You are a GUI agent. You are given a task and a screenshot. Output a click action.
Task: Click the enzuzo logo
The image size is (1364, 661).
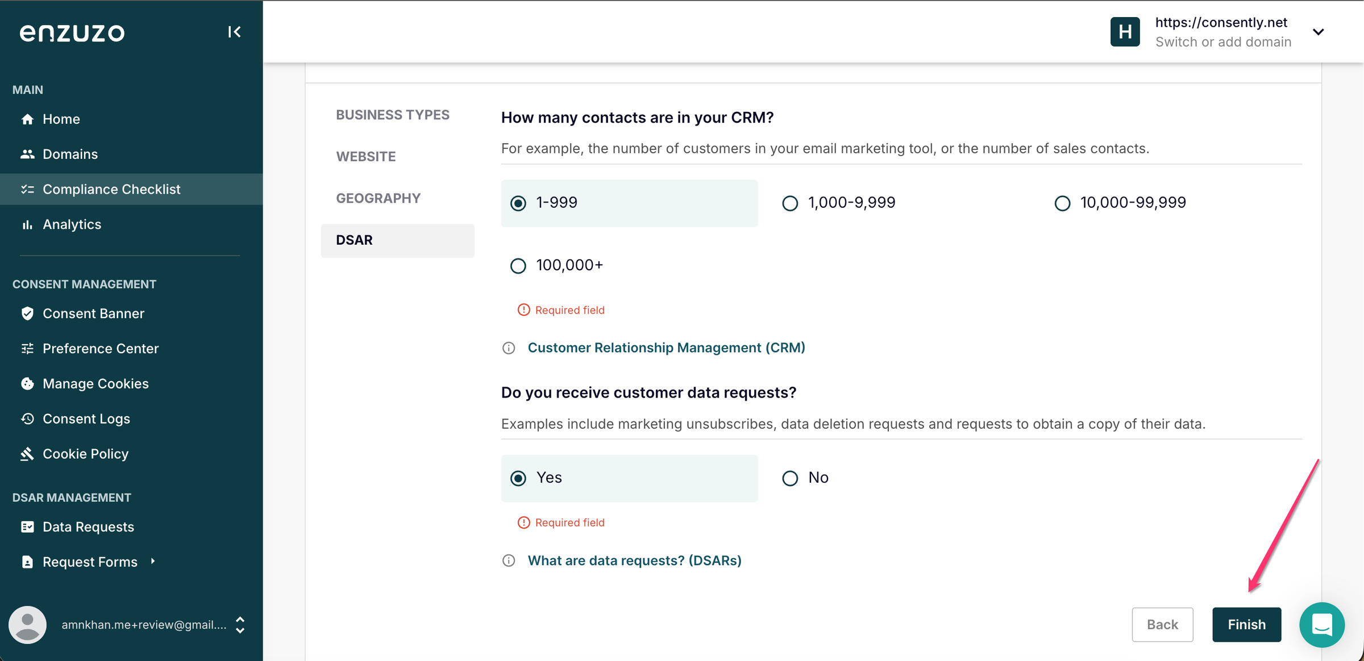(x=72, y=33)
